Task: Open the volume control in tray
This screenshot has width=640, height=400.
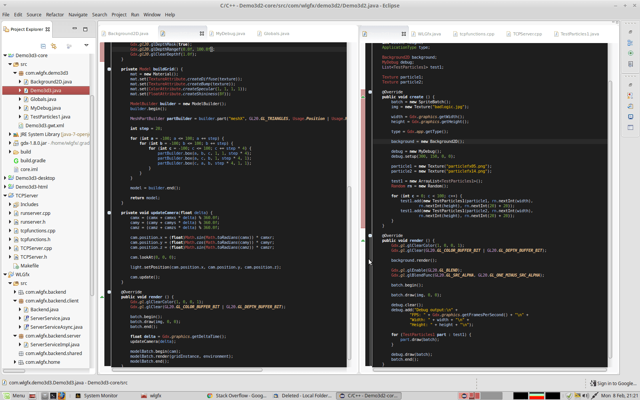Action: pos(586,395)
